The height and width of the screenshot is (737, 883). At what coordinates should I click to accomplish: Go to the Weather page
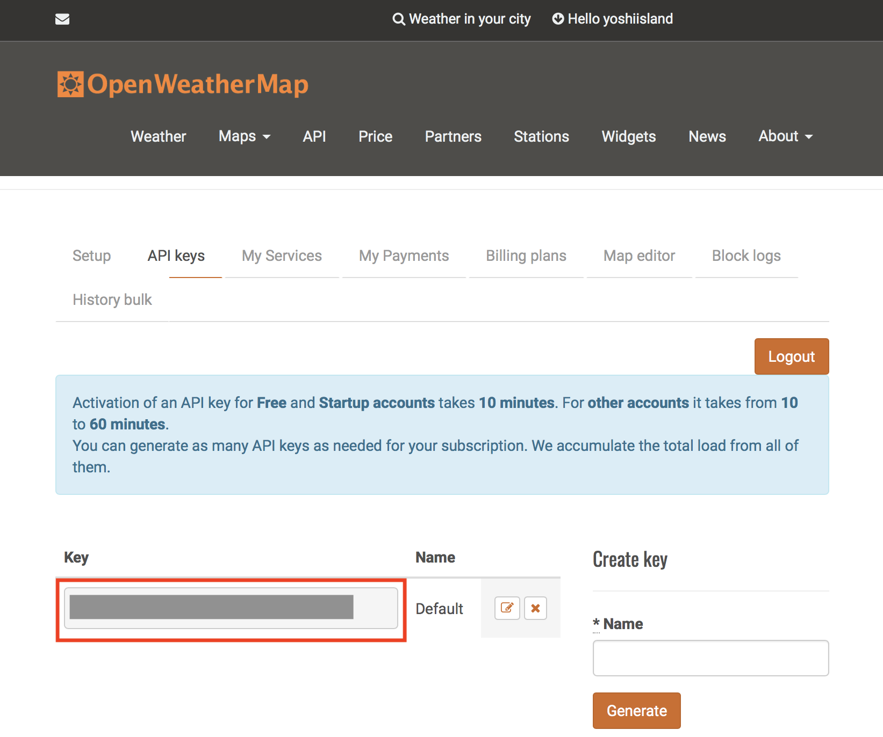coord(159,136)
